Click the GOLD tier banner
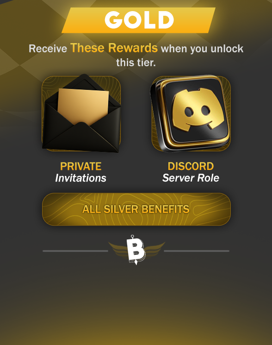Image resolution: width=272 pixels, height=345 pixels. 139,20
